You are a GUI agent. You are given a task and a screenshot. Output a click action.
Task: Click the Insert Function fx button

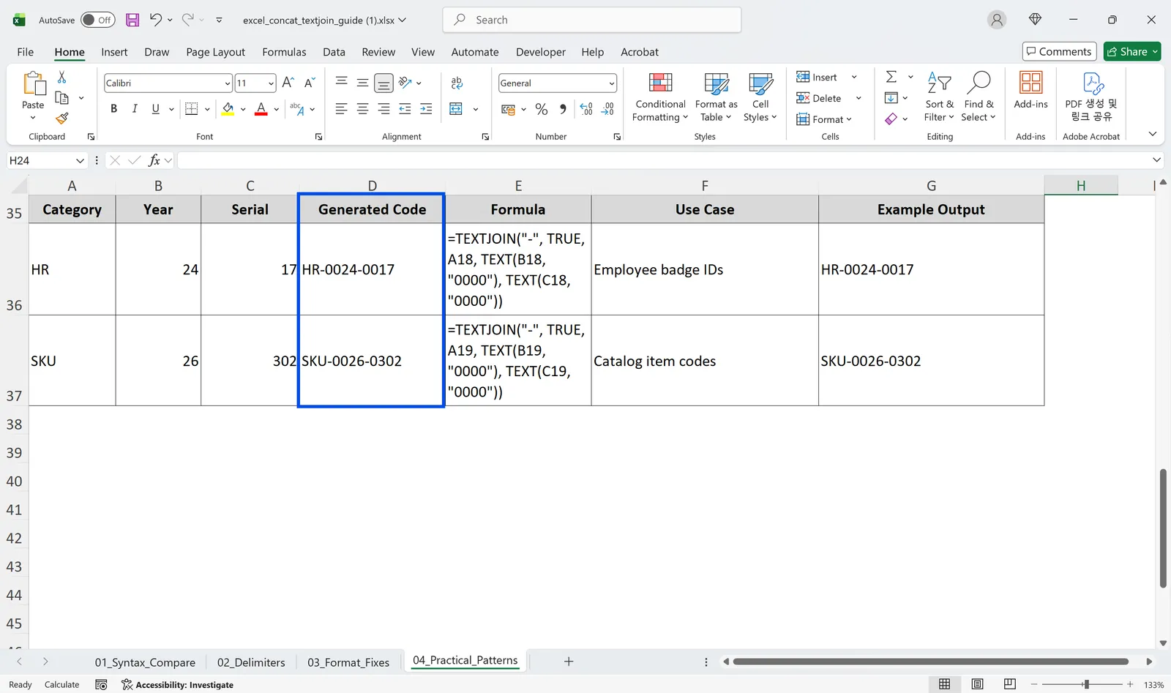(x=154, y=160)
